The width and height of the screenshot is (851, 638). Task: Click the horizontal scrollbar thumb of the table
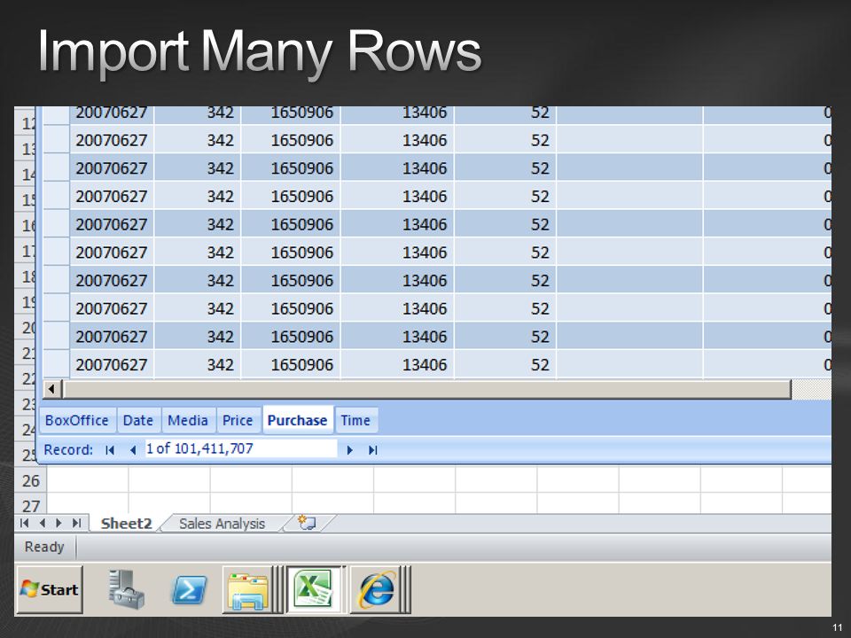tap(426, 389)
